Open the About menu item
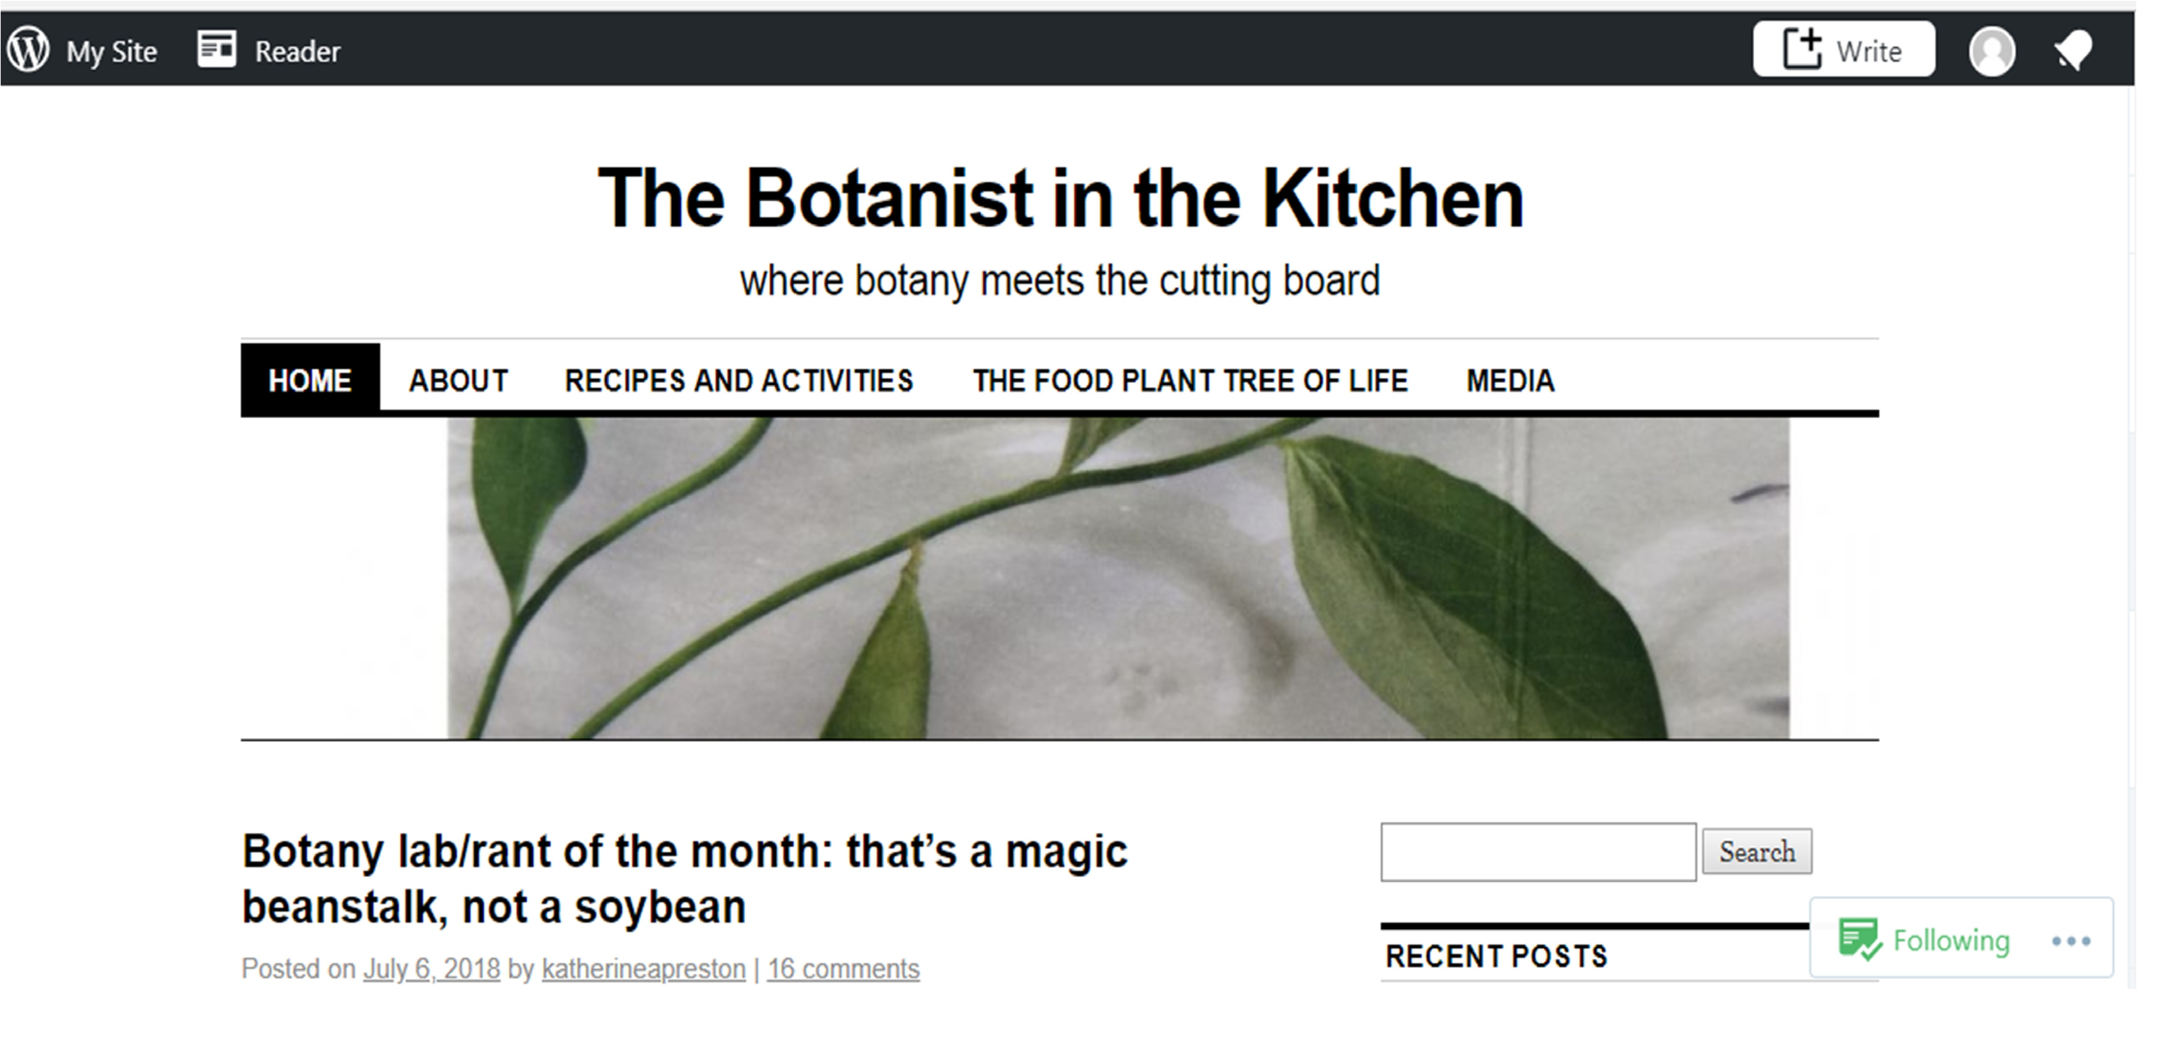The height and width of the screenshot is (1047, 2164). (x=459, y=380)
